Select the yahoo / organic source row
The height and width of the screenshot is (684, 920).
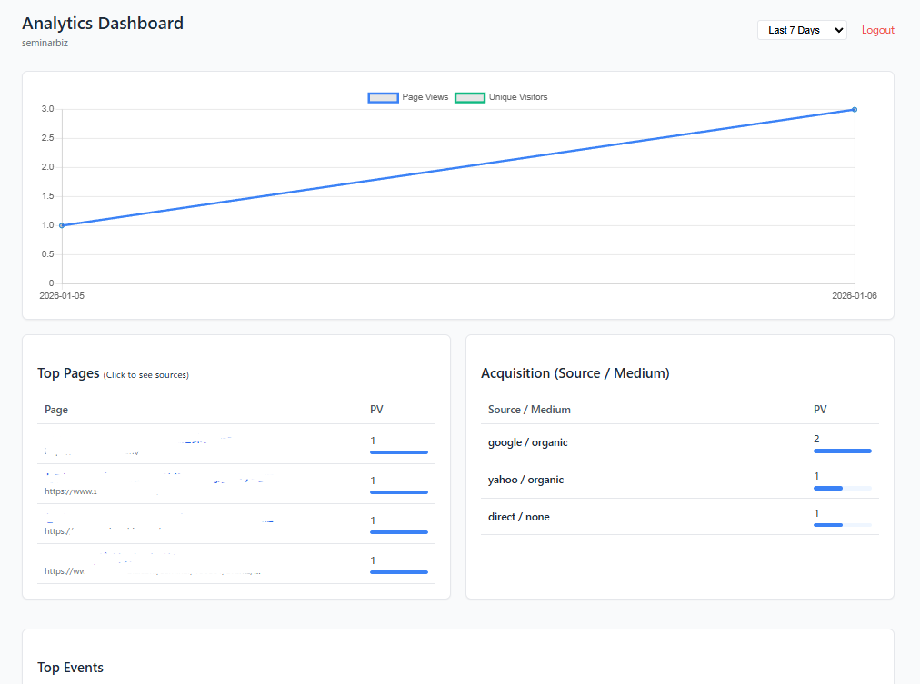[x=679, y=480]
